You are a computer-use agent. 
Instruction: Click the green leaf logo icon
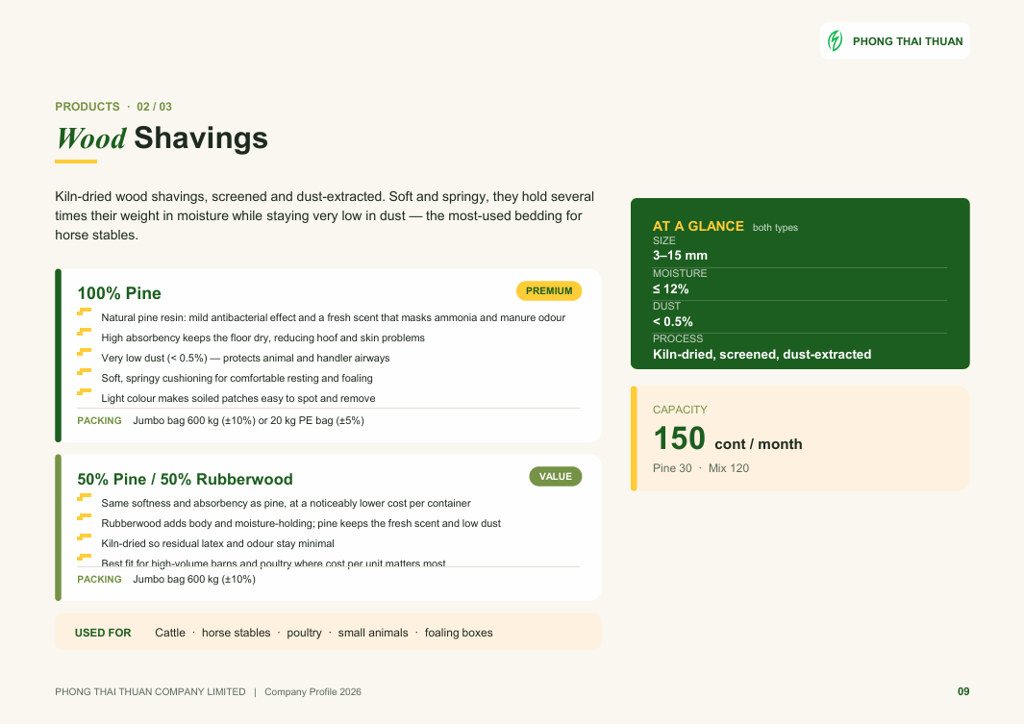pos(836,41)
